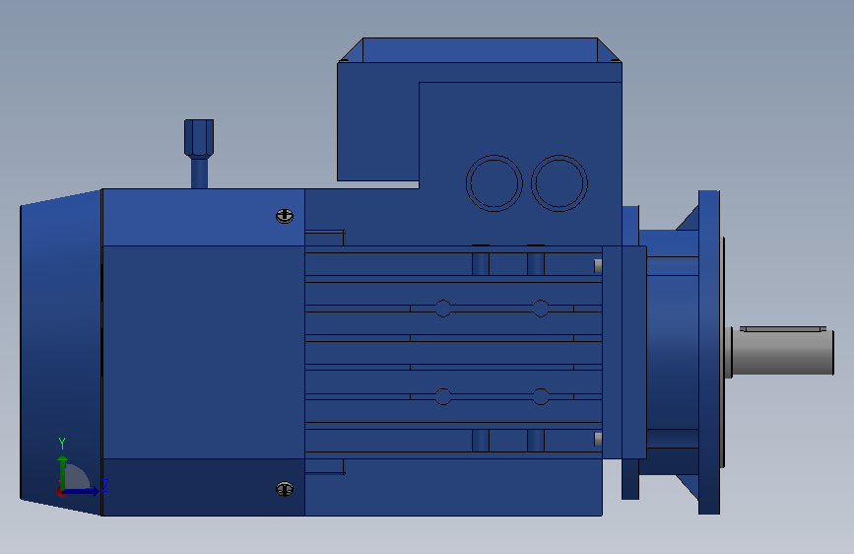Click the blue Z axis arrow of the triad
This screenshot has height=554, width=854.
(82, 491)
